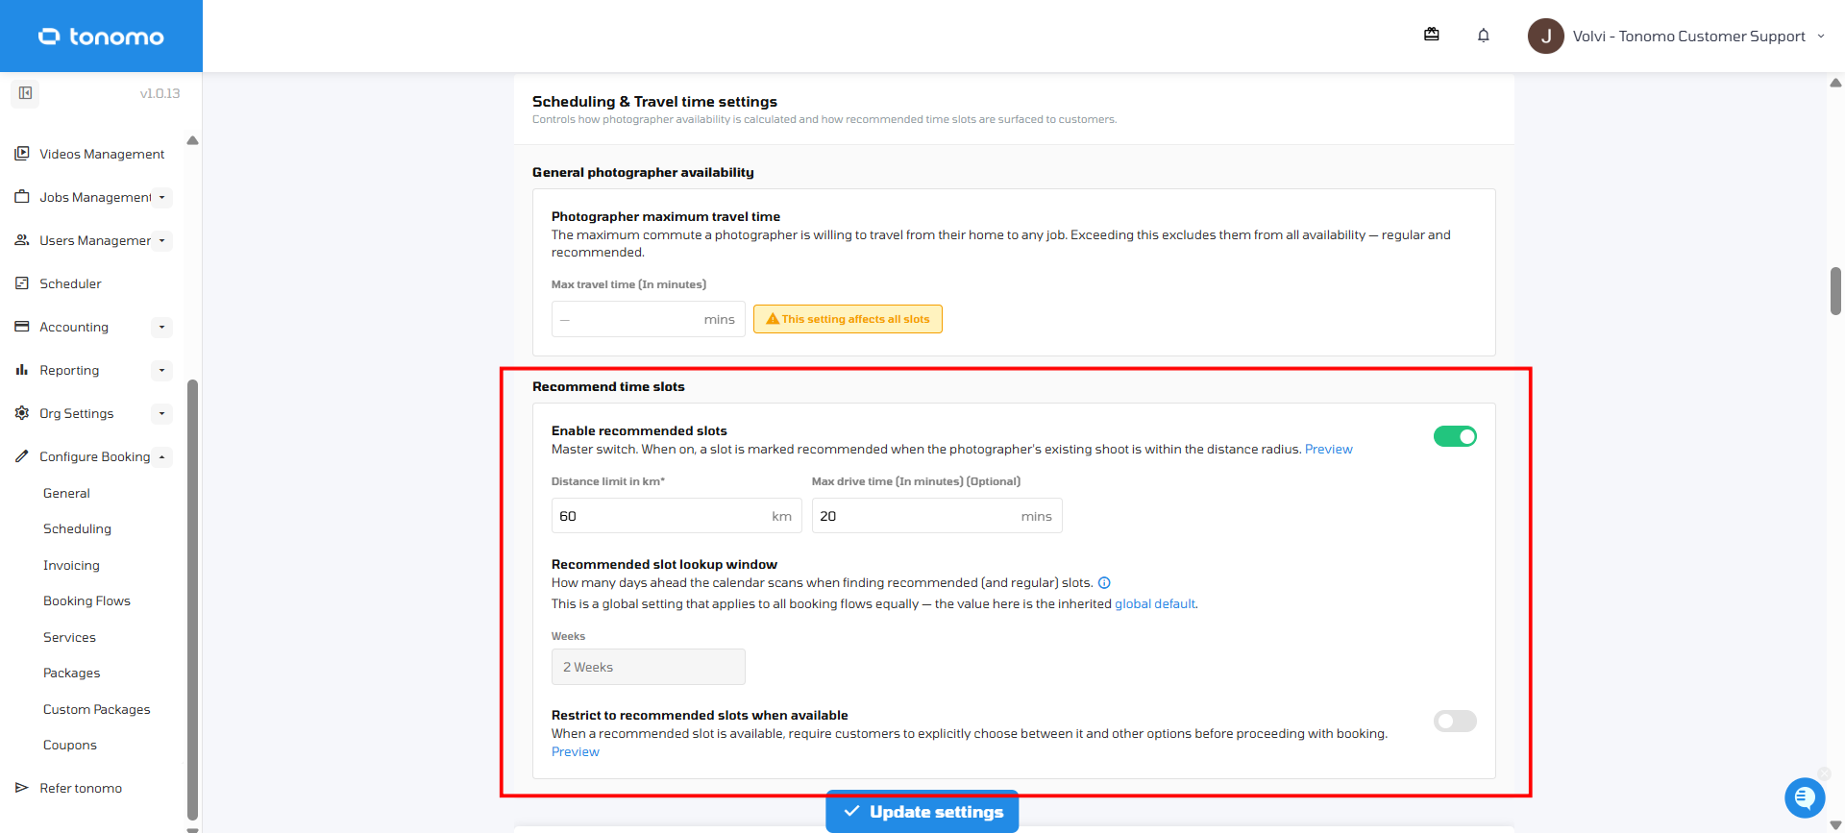Expand Jobs Management submenu arrow
The image size is (1845, 833).
pyautogui.click(x=161, y=197)
